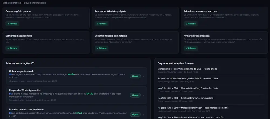
Task: Click the 'Minhas automações (7)' heading
Action: point(20,63)
